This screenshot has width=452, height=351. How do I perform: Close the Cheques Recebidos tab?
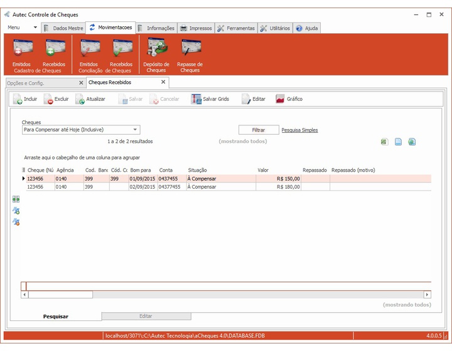pyautogui.click(x=163, y=82)
